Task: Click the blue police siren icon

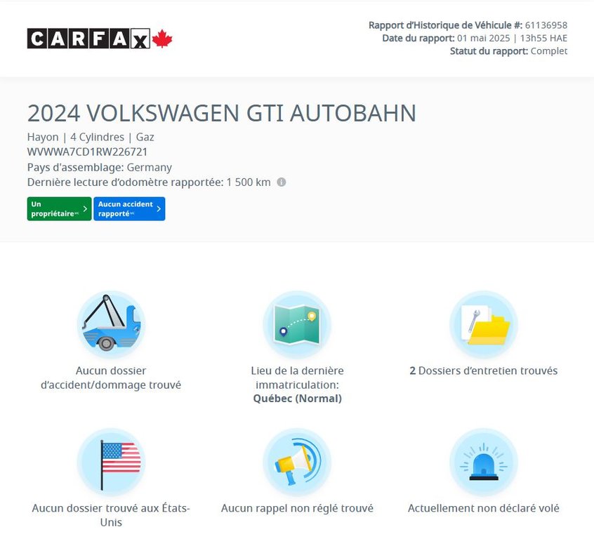Action: tap(483, 462)
